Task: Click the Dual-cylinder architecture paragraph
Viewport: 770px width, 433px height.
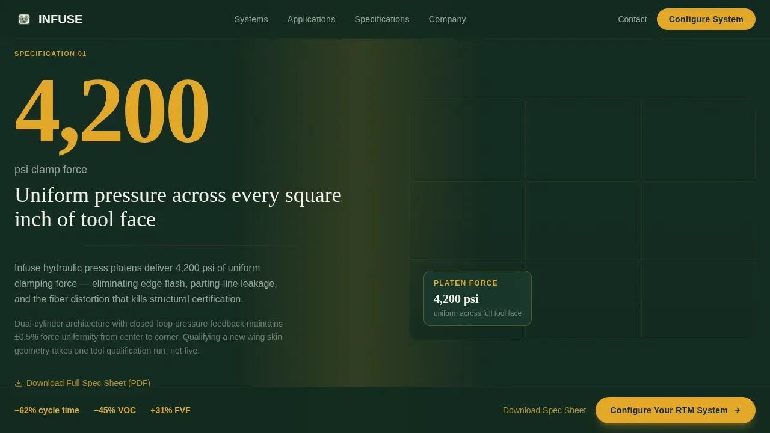Action: [x=149, y=337]
